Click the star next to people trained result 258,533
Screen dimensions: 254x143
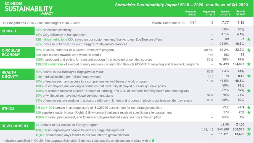(248, 129)
